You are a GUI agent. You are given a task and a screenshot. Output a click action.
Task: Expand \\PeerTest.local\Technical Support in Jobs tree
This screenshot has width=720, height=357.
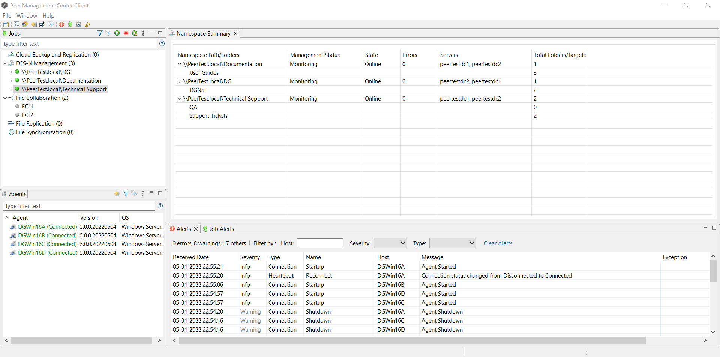click(x=11, y=89)
